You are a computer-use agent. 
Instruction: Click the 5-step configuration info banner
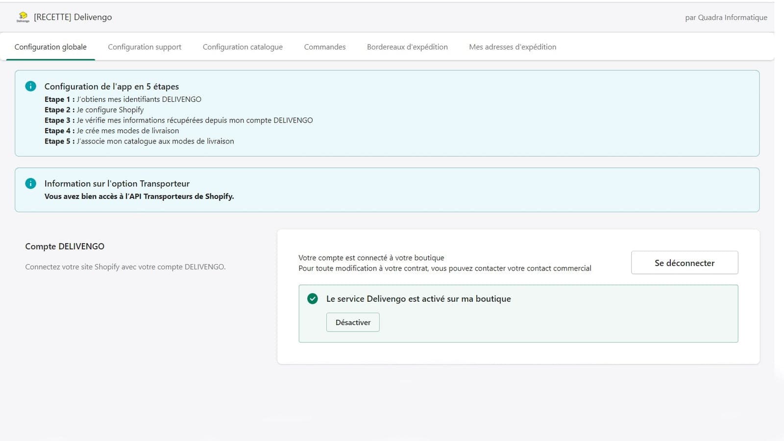coord(387,113)
